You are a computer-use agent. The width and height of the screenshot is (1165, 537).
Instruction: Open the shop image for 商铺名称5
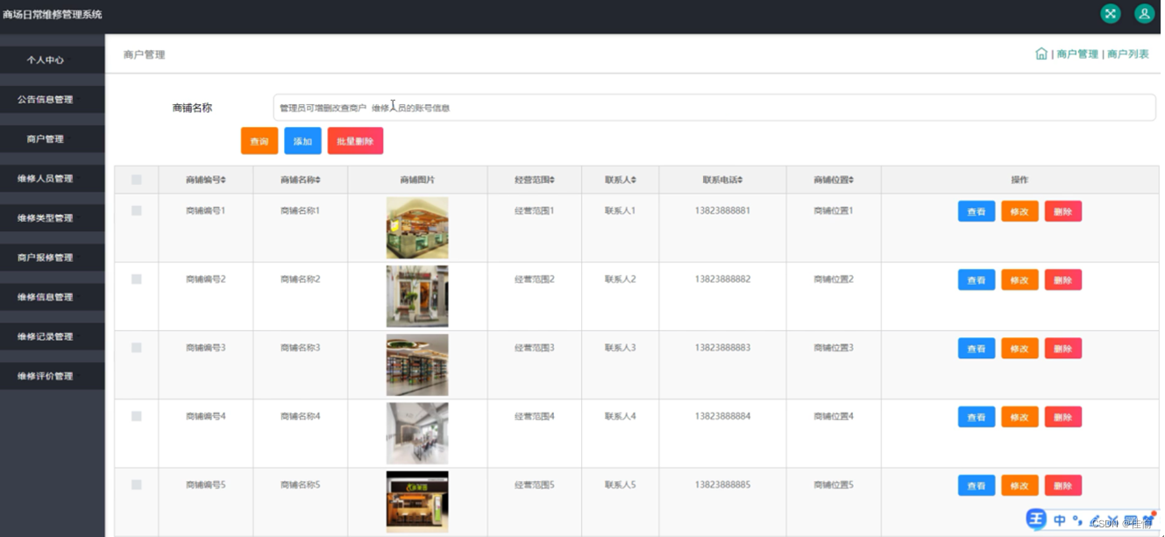pos(417,502)
